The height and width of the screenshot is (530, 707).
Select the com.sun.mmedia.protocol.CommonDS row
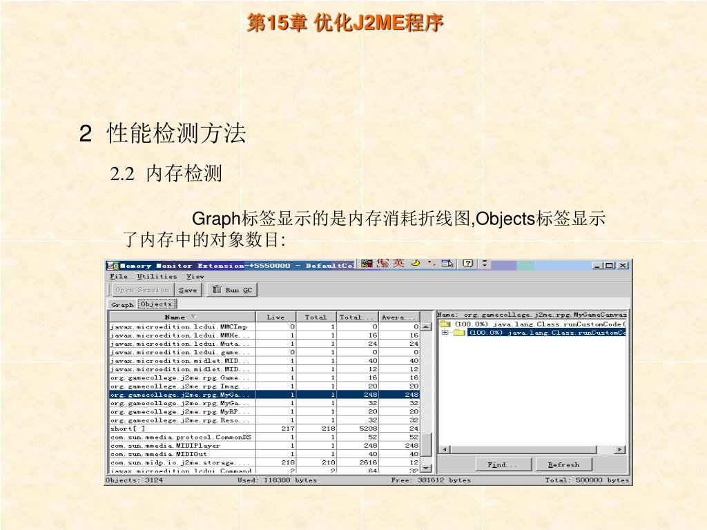point(264,437)
